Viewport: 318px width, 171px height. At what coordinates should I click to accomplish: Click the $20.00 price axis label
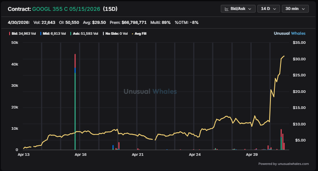(x=299, y=92)
